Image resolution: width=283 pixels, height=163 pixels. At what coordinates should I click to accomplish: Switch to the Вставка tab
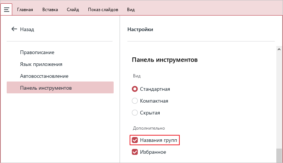(50, 10)
